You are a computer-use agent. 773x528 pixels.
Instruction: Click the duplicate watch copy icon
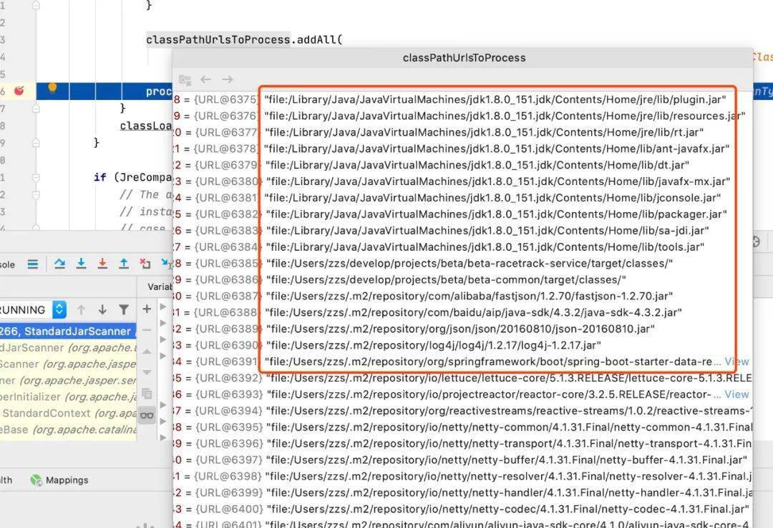147,394
